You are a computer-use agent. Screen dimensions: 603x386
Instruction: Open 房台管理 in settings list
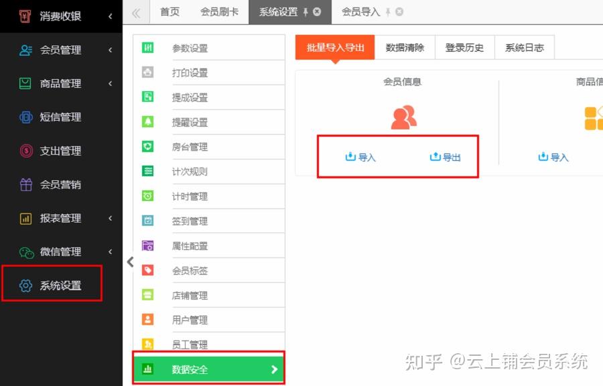click(x=209, y=147)
